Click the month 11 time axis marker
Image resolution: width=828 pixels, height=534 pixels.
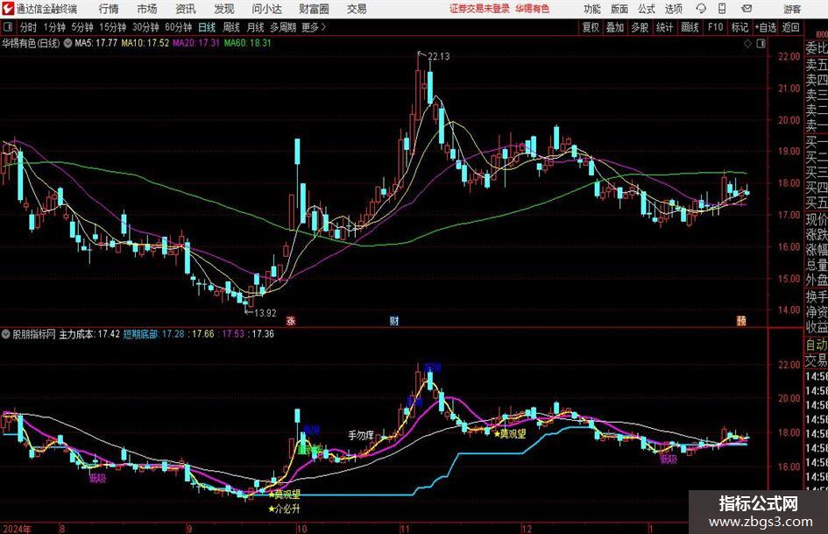[x=405, y=529]
